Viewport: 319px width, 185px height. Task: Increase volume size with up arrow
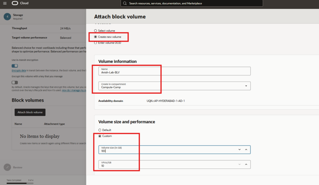pyautogui.click(x=246, y=150)
